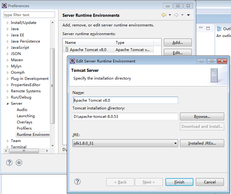Screen dimensions: 231x194
Task: Click the oomph record preferences icon
Action: click(x=19, y=163)
